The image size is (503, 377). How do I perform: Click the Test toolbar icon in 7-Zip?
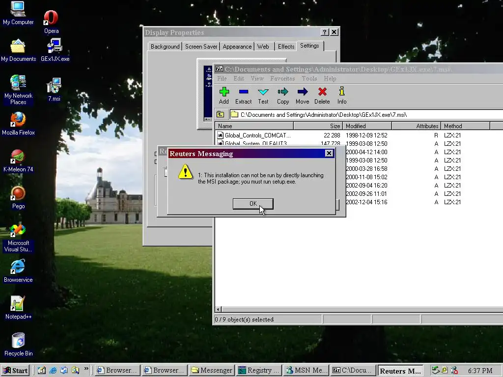click(263, 96)
